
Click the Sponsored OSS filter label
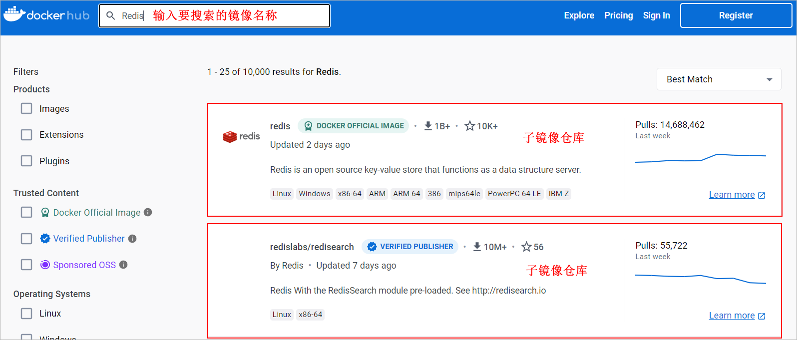[x=84, y=265]
